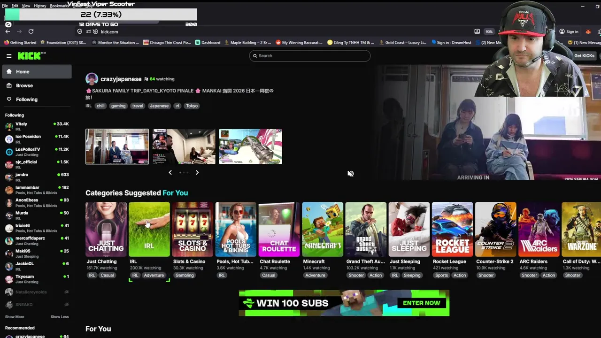Open the View menu
The image size is (601, 338).
pos(26,6)
